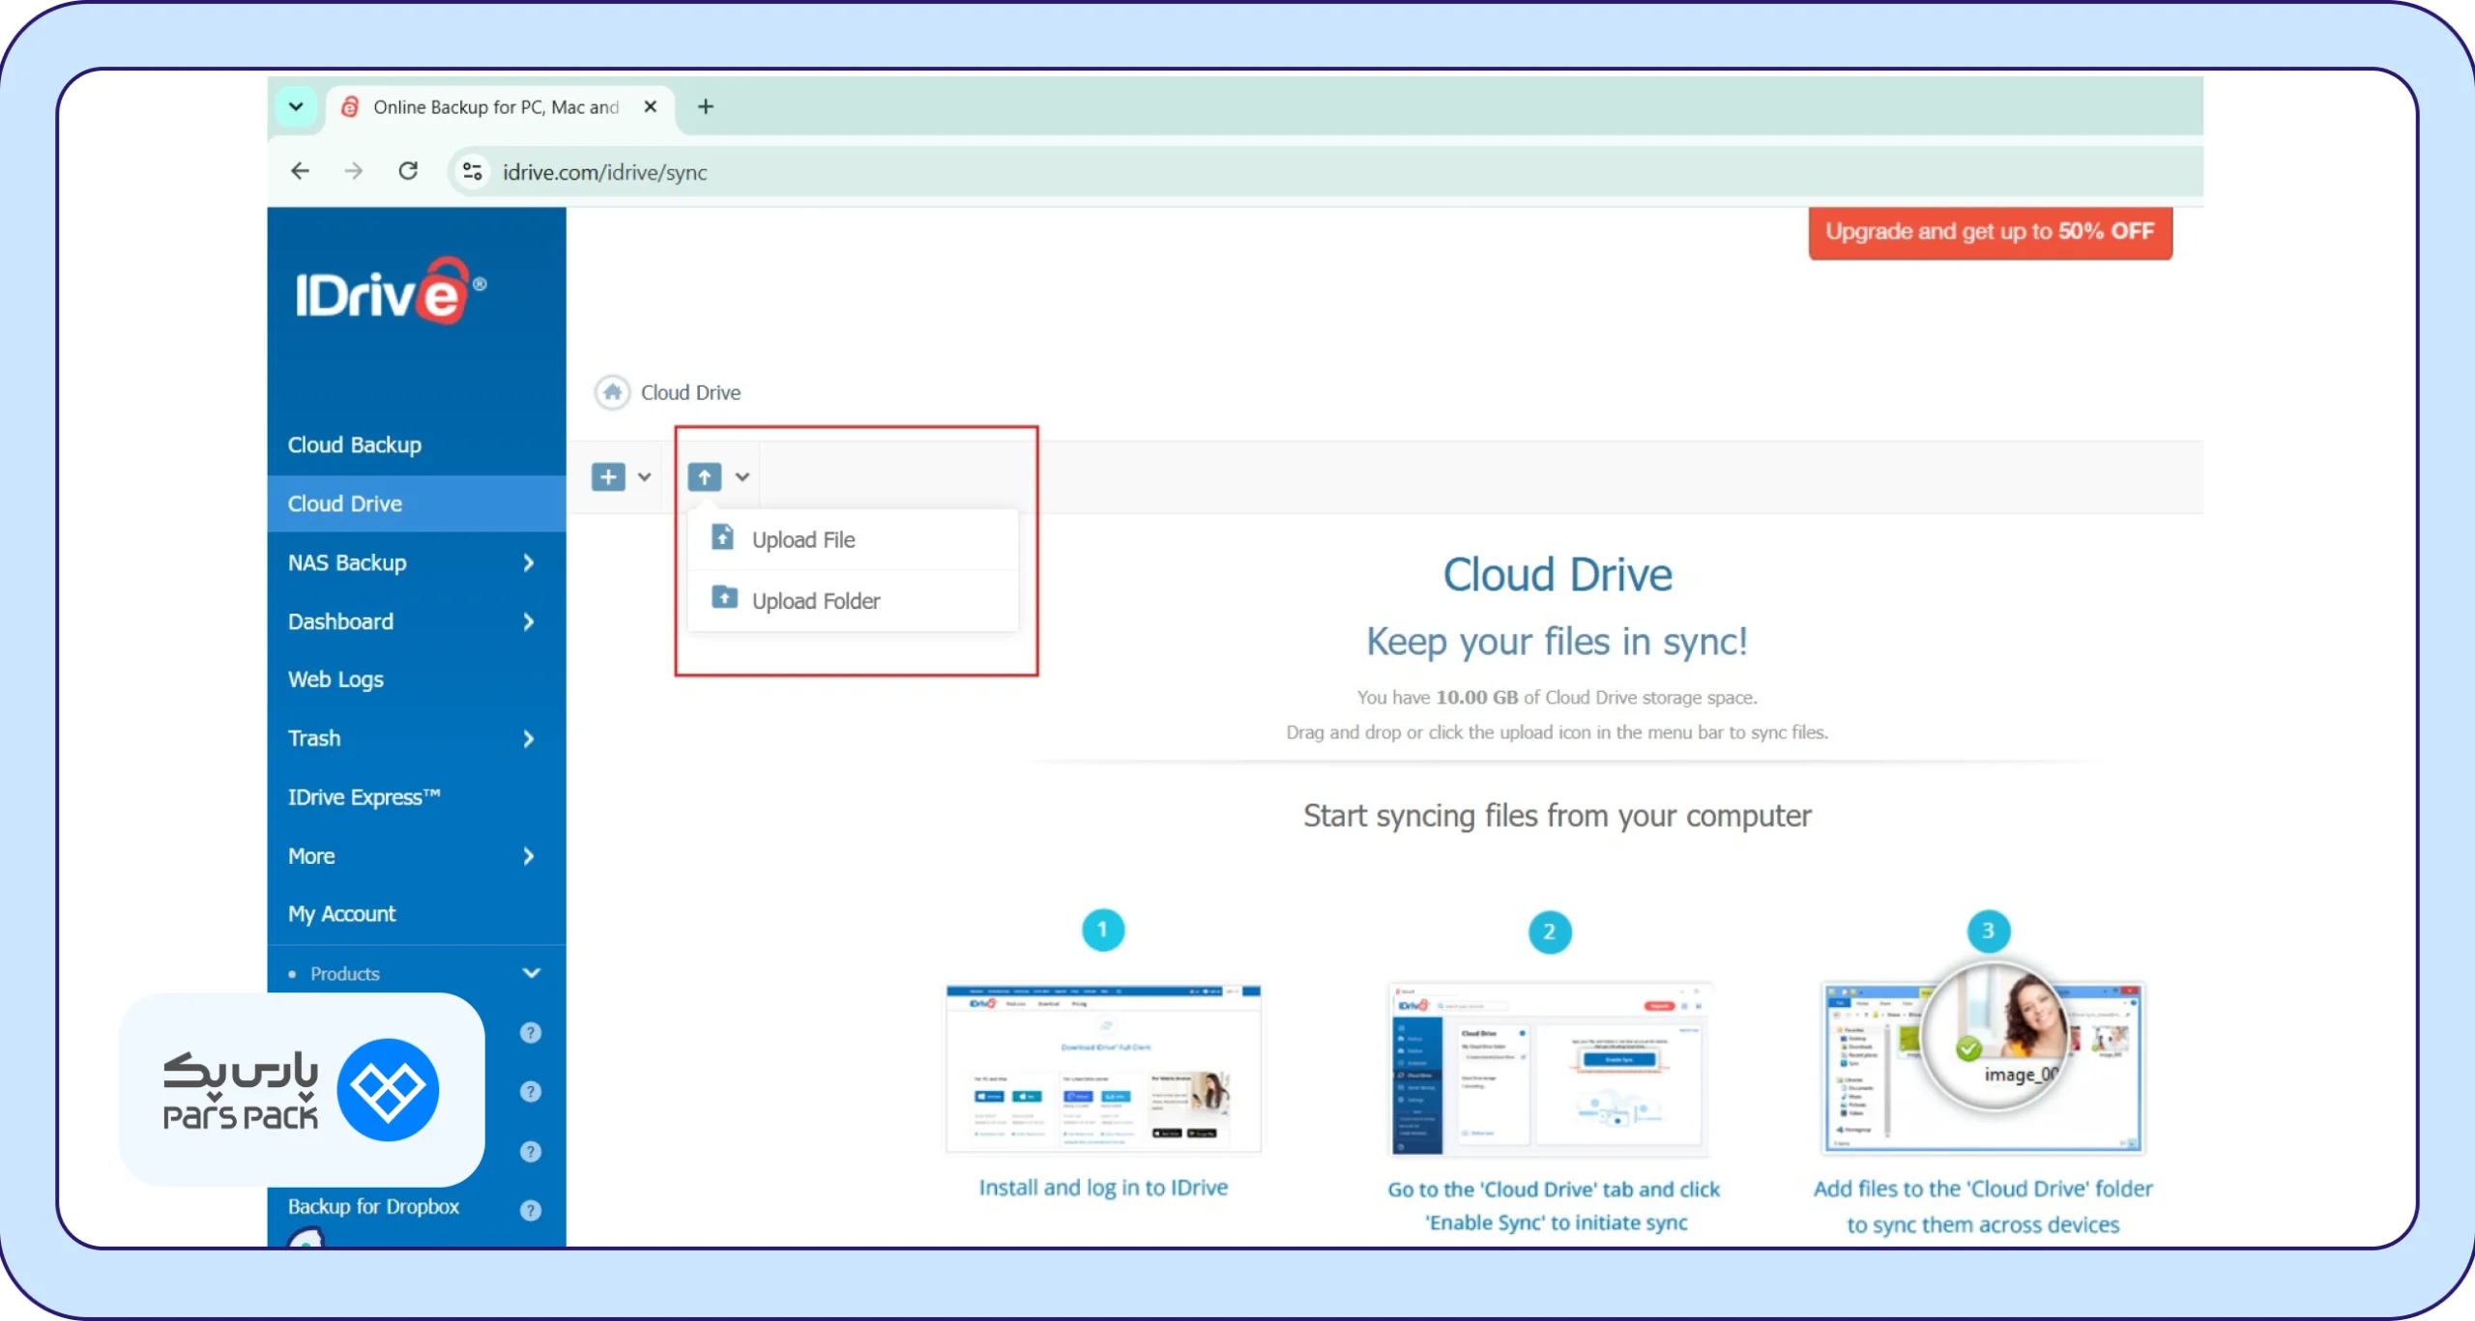Image resolution: width=2475 pixels, height=1321 pixels.
Task: Click the Cloud Drive breadcrumb text
Action: (x=690, y=392)
